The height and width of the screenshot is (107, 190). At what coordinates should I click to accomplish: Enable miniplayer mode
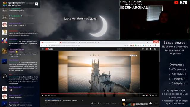pos(150,95)
